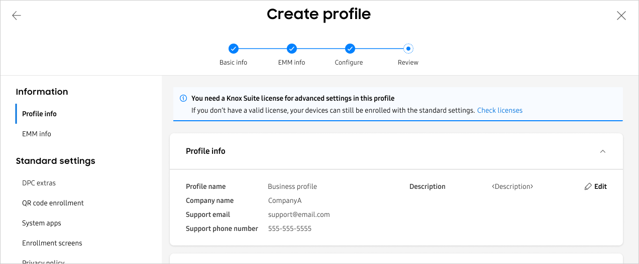The width and height of the screenshot is (639, 264).
Task: Jump to the EMM info step circle
Action: 292,49
